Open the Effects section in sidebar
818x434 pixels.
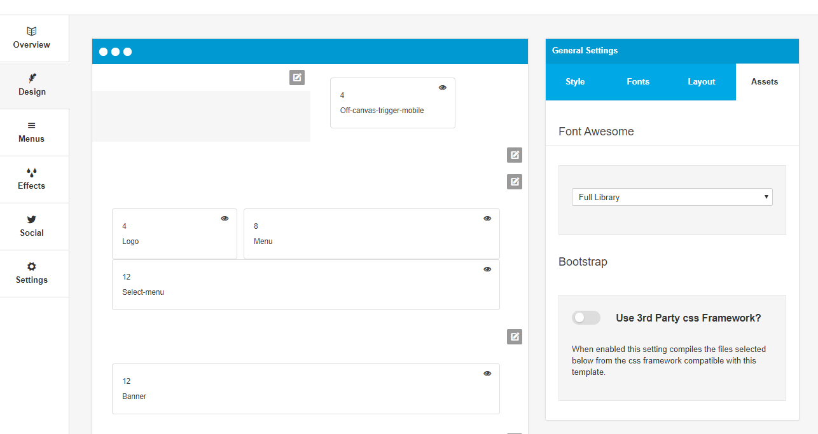click(x=34, y=180)
